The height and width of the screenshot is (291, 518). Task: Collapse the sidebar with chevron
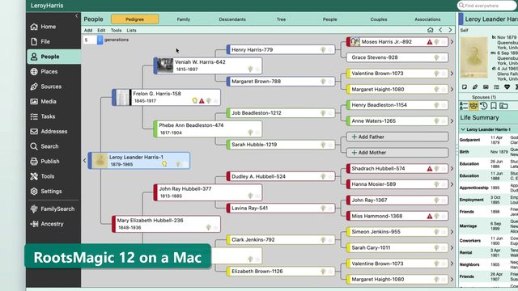[77, 16]
